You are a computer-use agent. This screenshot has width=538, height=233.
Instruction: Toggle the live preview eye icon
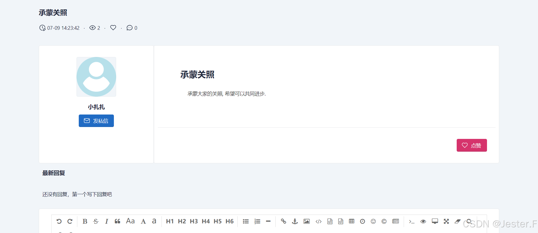tap(423, 221)
